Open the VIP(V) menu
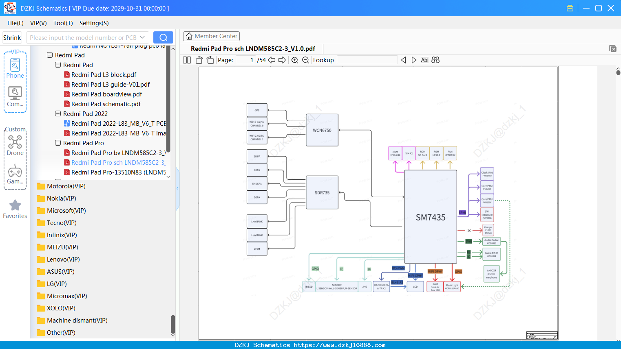Image resolution: width=621 pixels, height=349 pixels. click(38, 23)
